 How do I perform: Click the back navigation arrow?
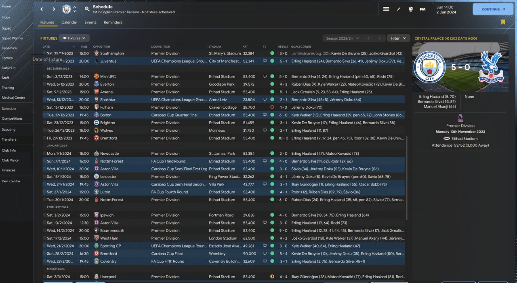click(x=42, y=9)
